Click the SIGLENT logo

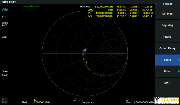[x=8, y=2]
